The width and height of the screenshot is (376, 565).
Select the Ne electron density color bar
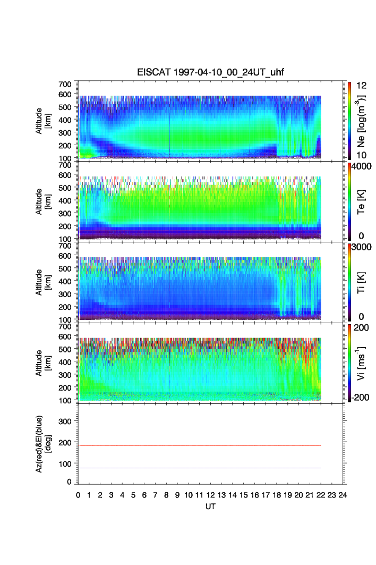click(349, 121)
